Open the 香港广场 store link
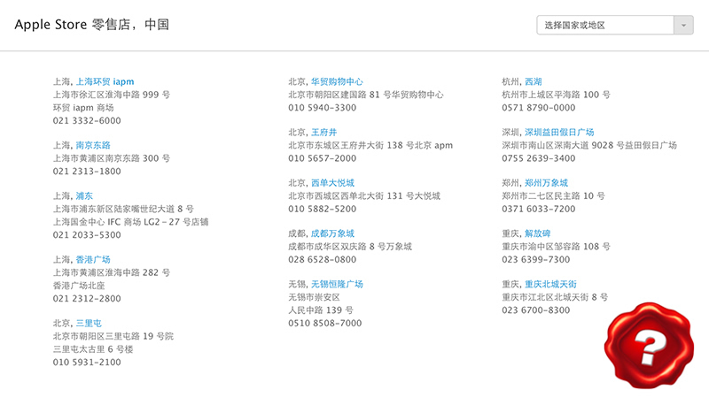This screenshot has width=709, height=405. click(93, 259)
